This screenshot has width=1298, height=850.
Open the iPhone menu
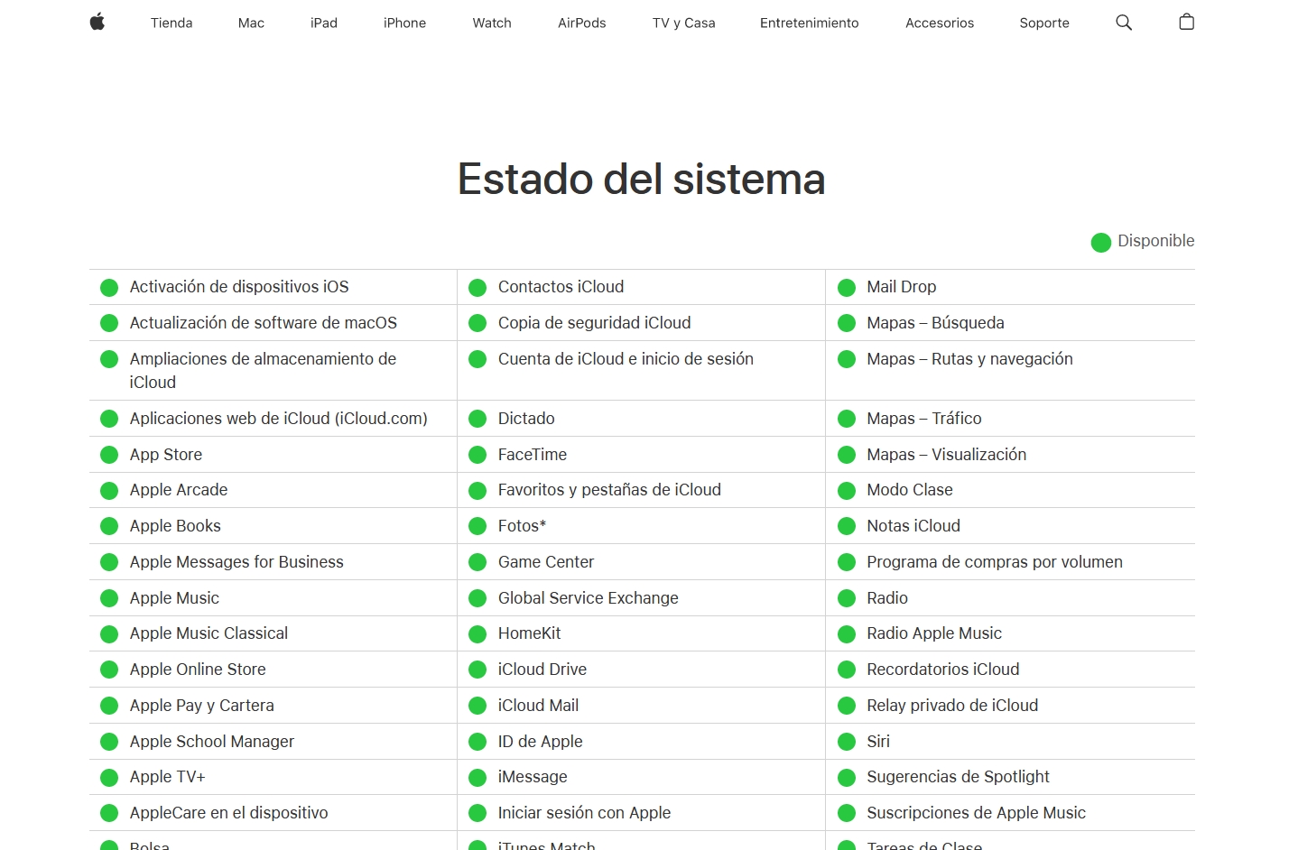tap(404, 23)
